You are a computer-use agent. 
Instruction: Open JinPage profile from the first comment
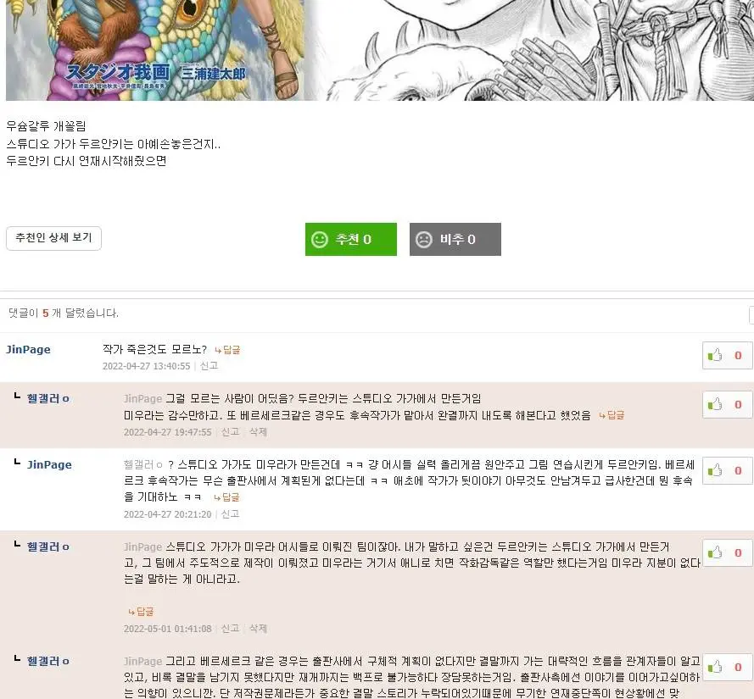pos(28,350)
